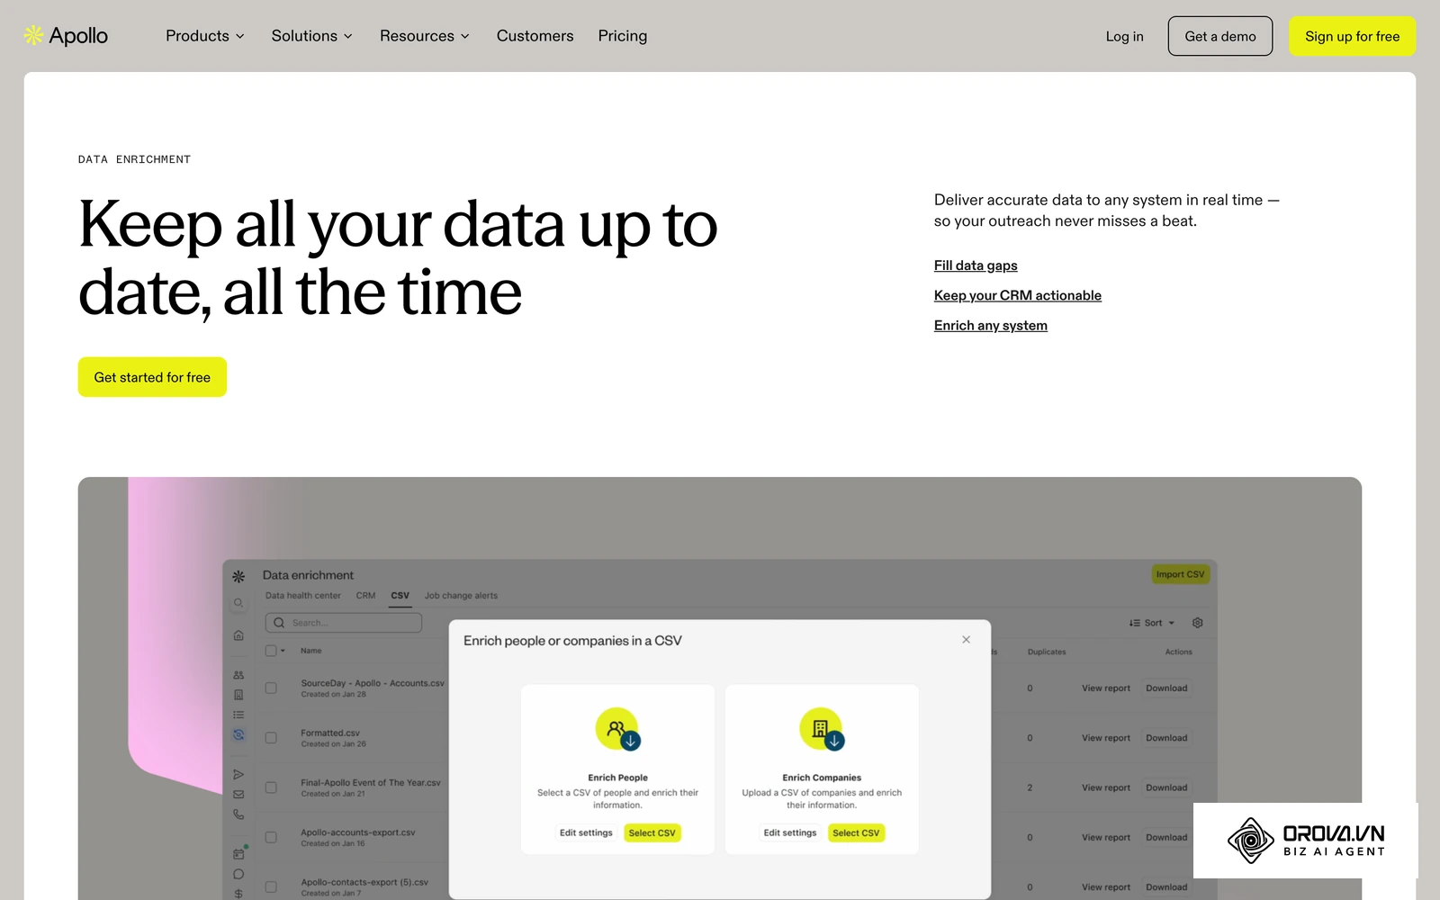Follow the Fill data gaps link
The height and width of the screenshot is (900, 1440).
click(x=976, y=265)
